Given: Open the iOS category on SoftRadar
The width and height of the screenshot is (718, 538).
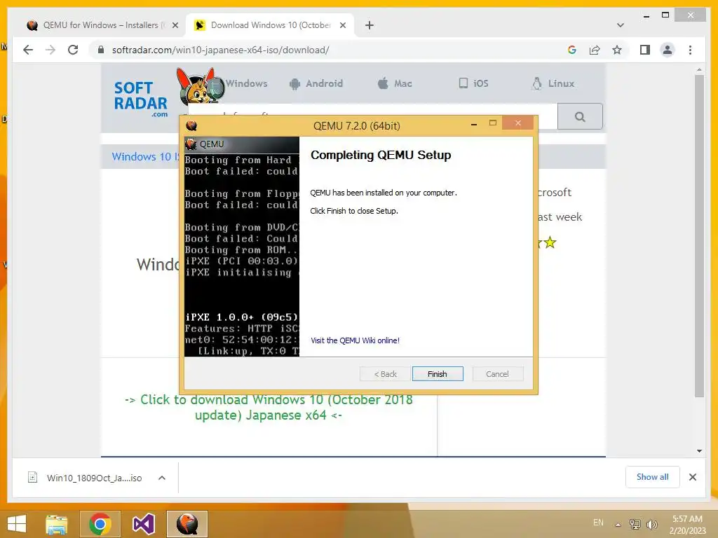Looking at the screenshot, I should pyautogui.click(x=473, y=83).
